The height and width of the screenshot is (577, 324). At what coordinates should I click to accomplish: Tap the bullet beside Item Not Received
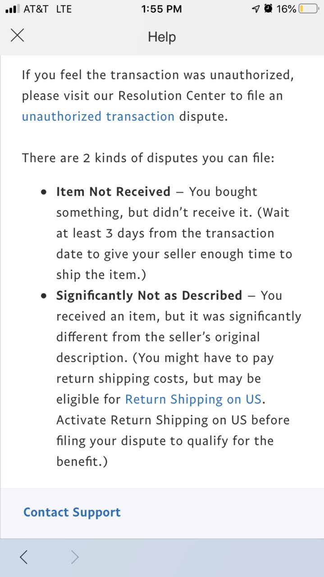44,192
